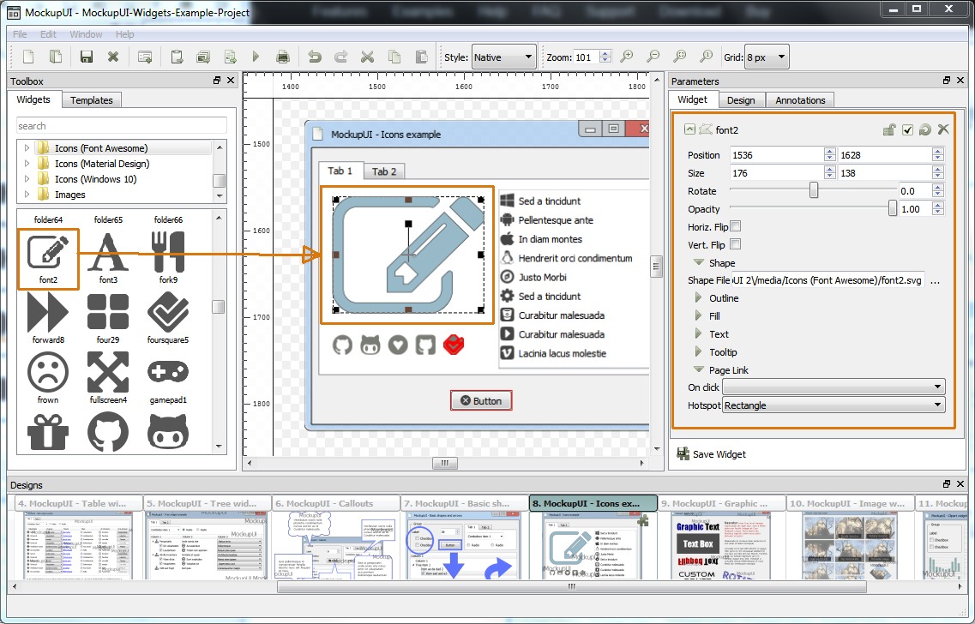975x624 pixels.
Task: Expand the Tooltip section
Action: [698, 351]
